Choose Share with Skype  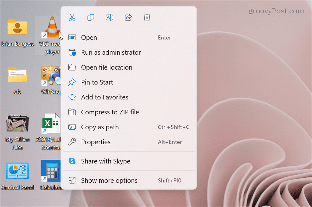click(129, 161)
